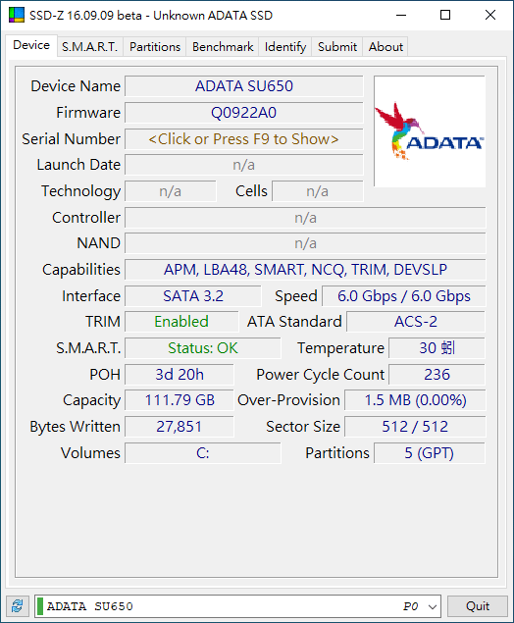Click the Quit button
This screenshot has height=623, width=514.
(x=478, y=606)
